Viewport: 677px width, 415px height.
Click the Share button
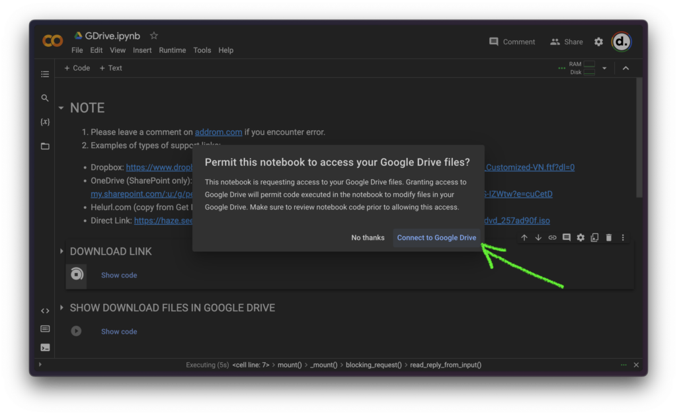567,42
